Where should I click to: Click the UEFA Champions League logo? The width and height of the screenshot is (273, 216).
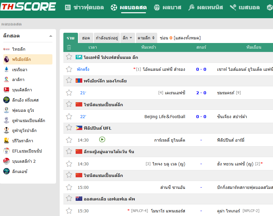point(6,120)
